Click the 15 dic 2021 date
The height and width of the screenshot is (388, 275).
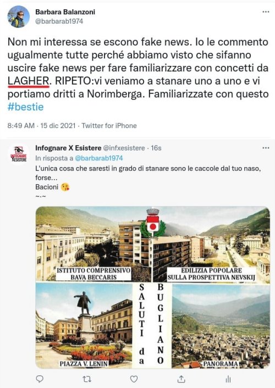tap(58, 126)
